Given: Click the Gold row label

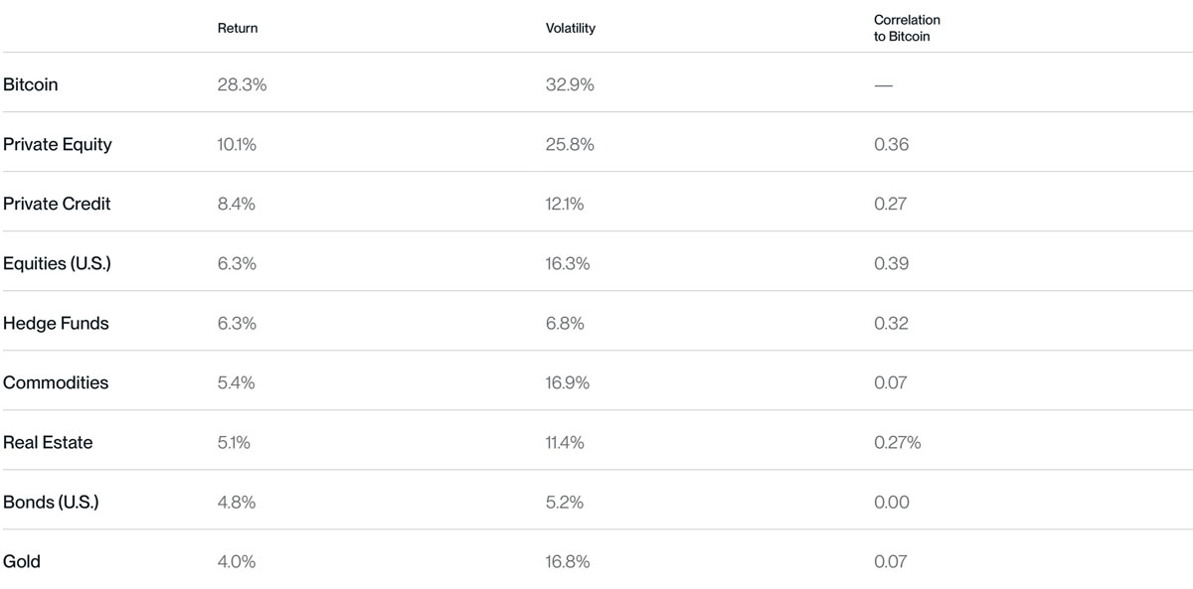Looking at the screenshot, I should (22, 561).
